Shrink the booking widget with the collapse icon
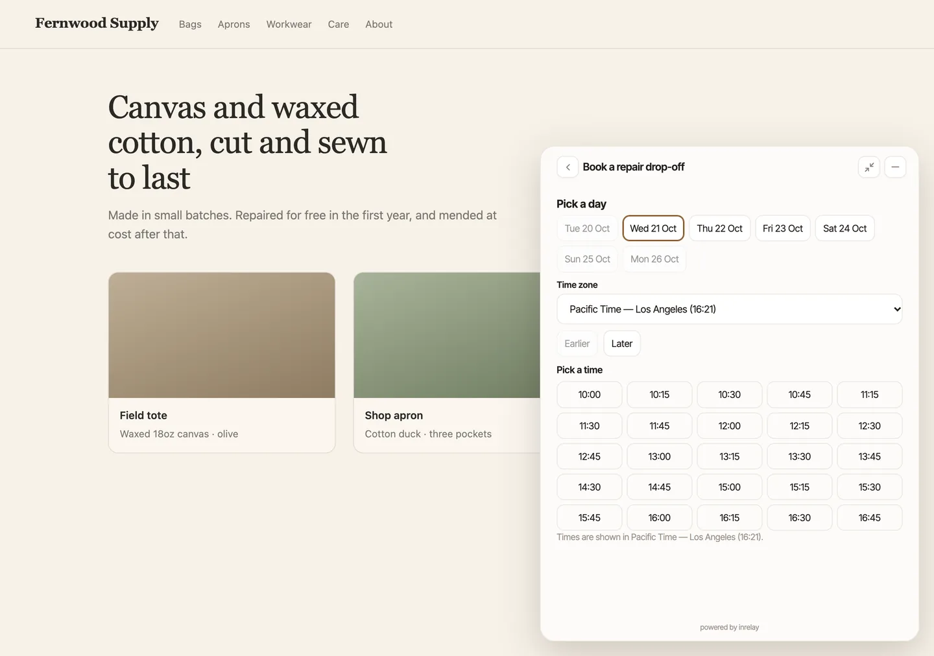Screen dimensions: 934x656 tap(869, 167)
